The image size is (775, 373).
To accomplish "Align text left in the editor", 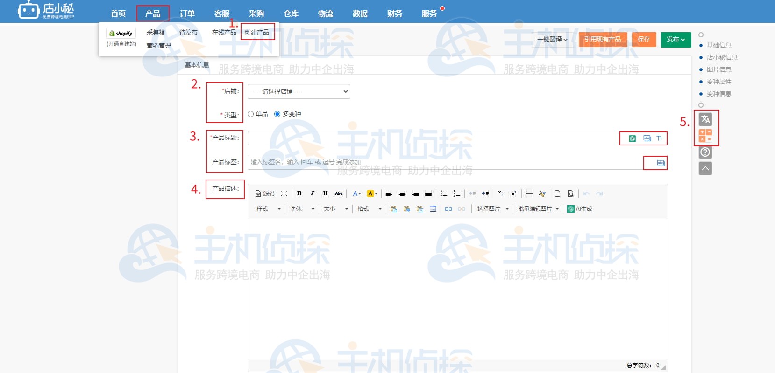I will click(389, 193).
